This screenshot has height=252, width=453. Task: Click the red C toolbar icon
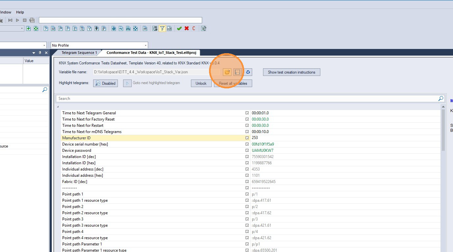tap(194, 29)
